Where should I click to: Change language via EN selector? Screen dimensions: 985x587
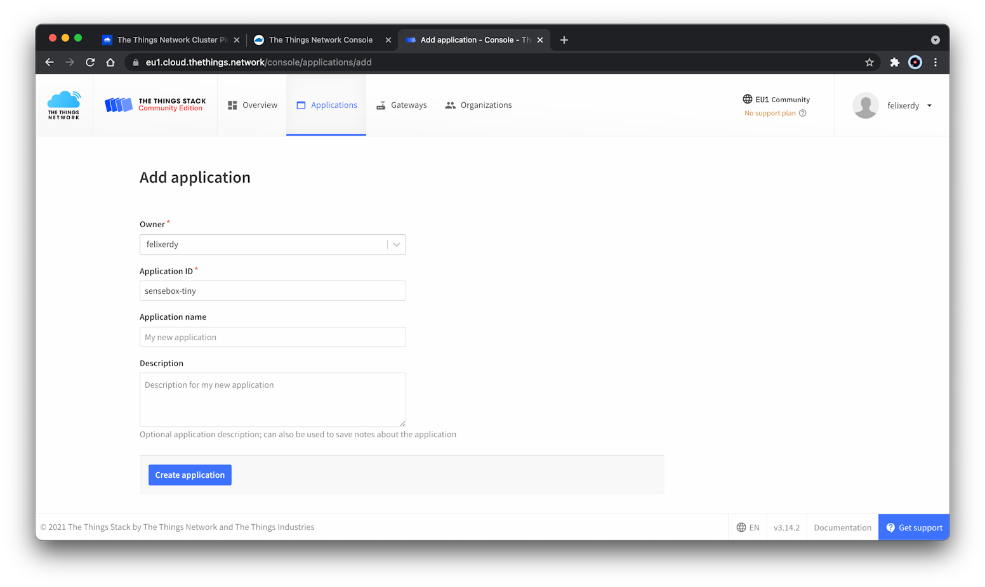tap(748, 527)
